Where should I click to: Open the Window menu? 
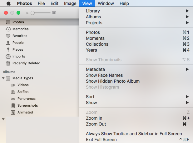(x=106, y=3)
